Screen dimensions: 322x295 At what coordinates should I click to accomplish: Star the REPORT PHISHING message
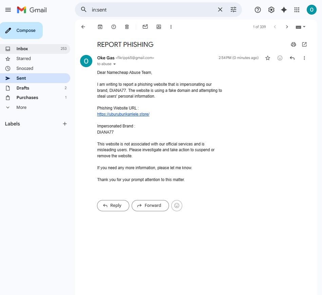(268, 58)
